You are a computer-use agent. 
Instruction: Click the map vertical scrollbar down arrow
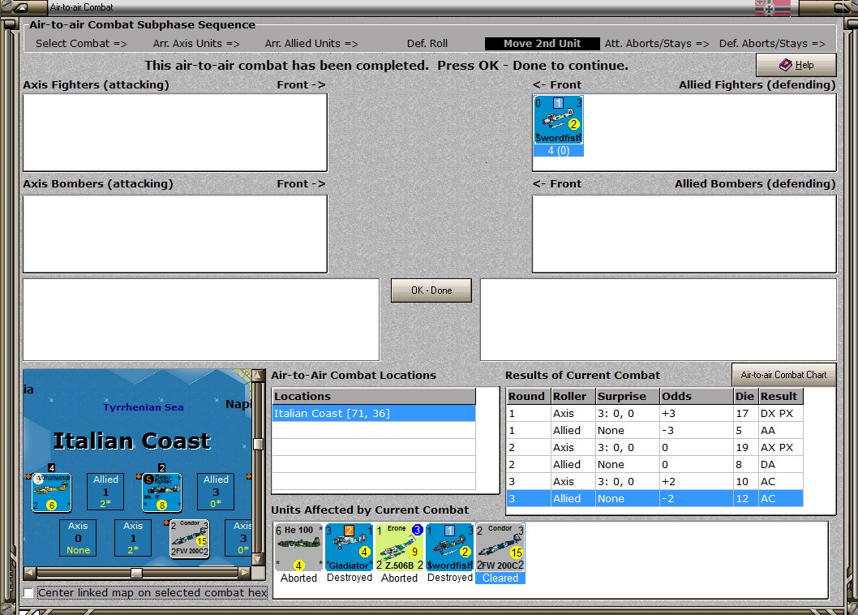click(x=258, y=559)
